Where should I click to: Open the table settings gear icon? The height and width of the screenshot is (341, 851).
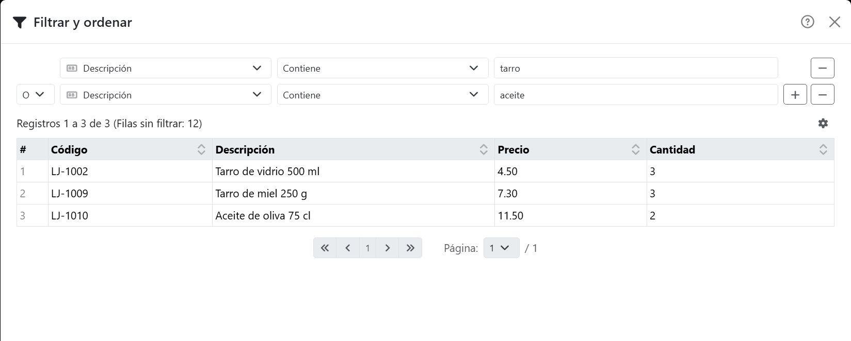pos(823,123)
